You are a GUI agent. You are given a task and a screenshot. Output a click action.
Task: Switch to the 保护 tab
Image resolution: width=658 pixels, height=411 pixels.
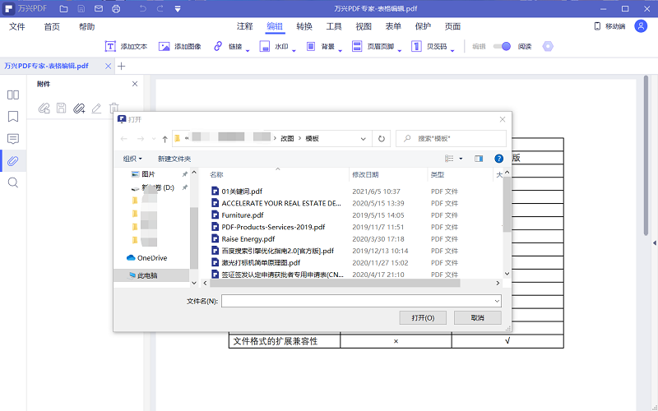click(x=423, y=26)
